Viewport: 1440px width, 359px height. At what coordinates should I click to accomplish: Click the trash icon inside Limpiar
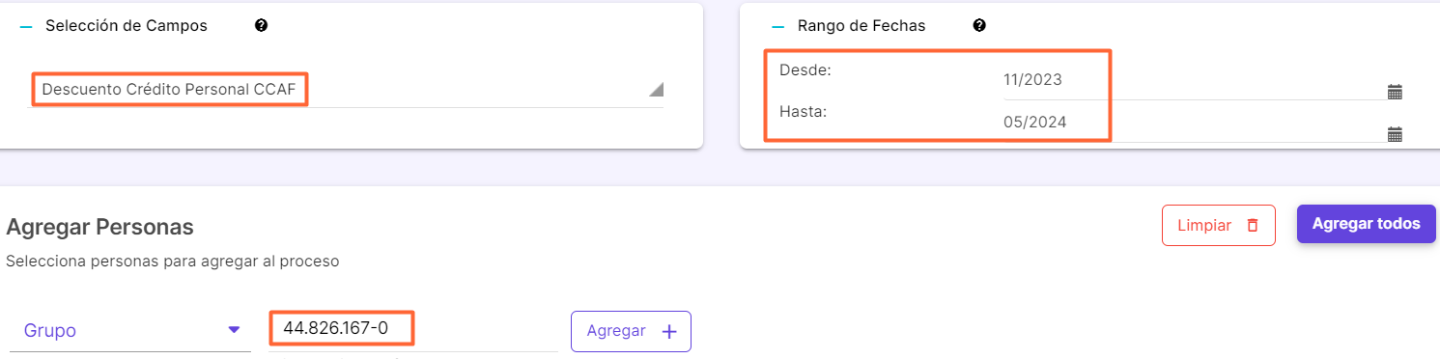(x=1253, y=225)
